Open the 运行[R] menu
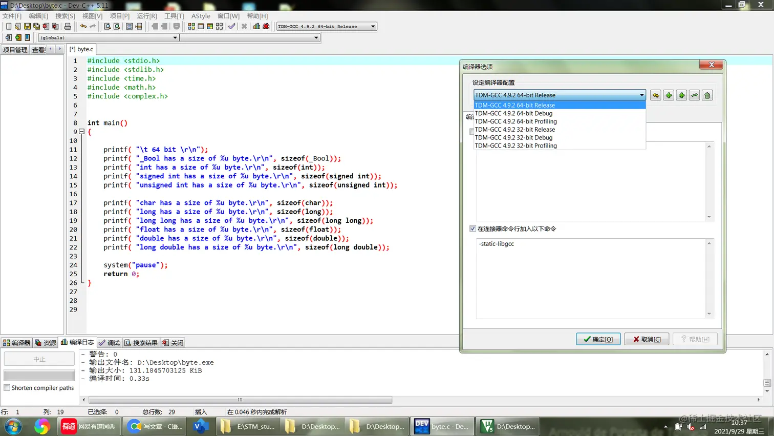Viewport: 774px width, 436px height. (x=147, y=16)
